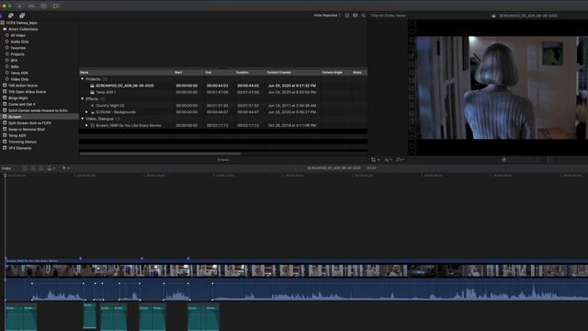
Task: Sort browser by End column
Action: pos(220,72)
